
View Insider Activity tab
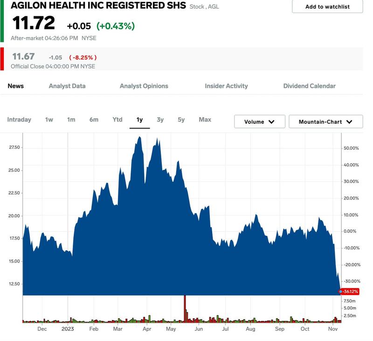(226, 86)
